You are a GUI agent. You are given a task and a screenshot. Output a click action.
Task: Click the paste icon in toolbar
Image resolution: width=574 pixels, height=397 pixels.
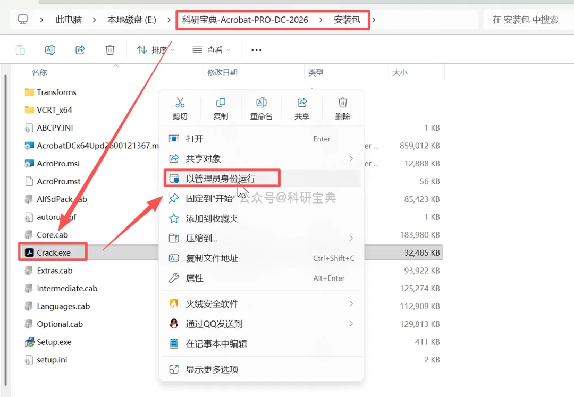click(21, 50)
